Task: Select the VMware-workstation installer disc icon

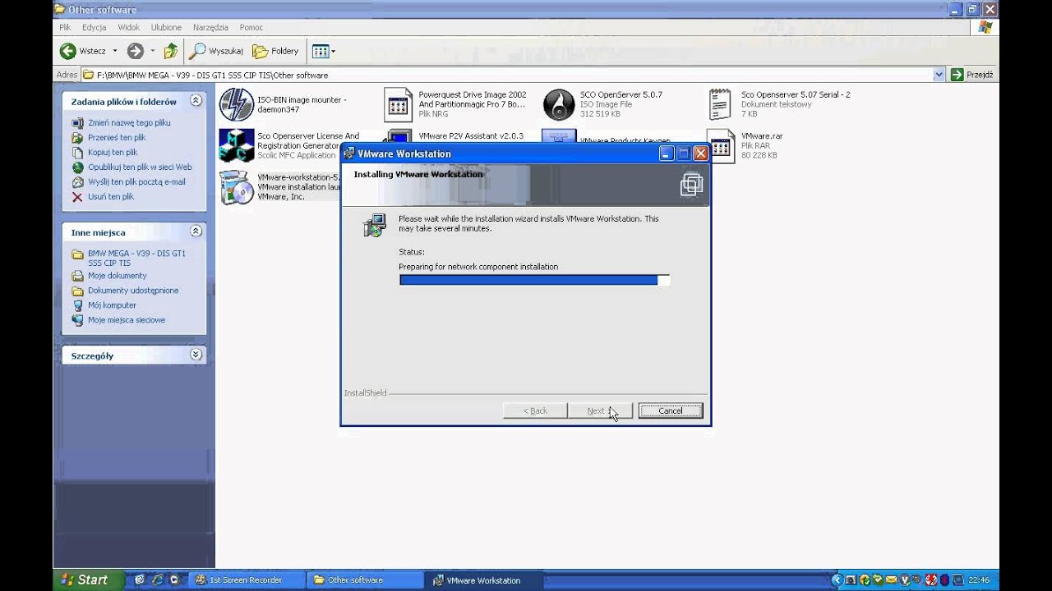Action: pyautogui.click(x=236, y=187)
